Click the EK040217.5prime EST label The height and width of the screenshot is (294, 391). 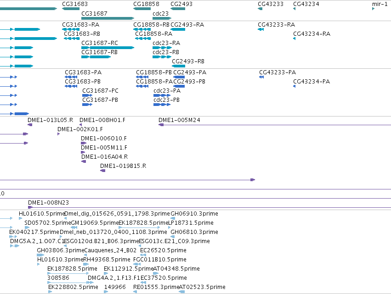tap(34, 232)
